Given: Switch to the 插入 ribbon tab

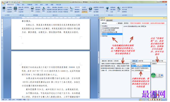Looking at the screenshot, I should point(23,5).
